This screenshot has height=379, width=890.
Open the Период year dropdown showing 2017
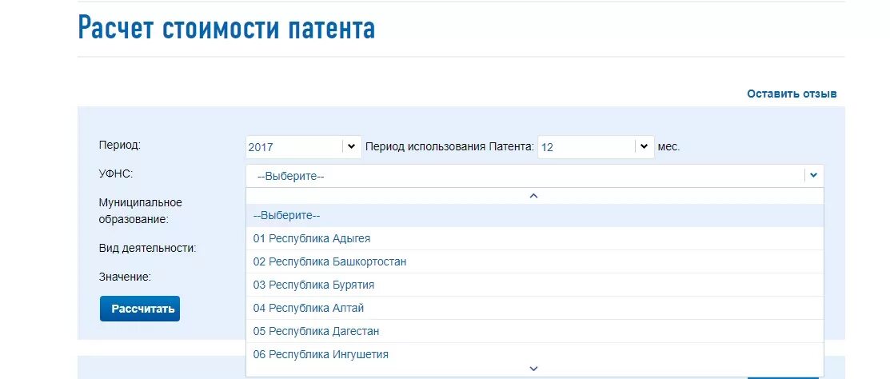click(x=304, y=147)
